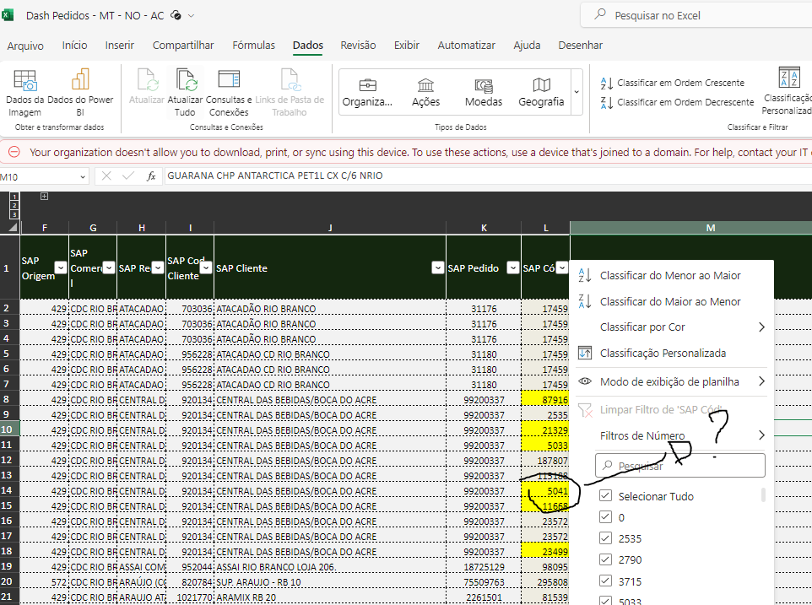The image size is (812, 605).
Task: Open SAP Comercial filter dropdown
Action: tap(109, 267)
